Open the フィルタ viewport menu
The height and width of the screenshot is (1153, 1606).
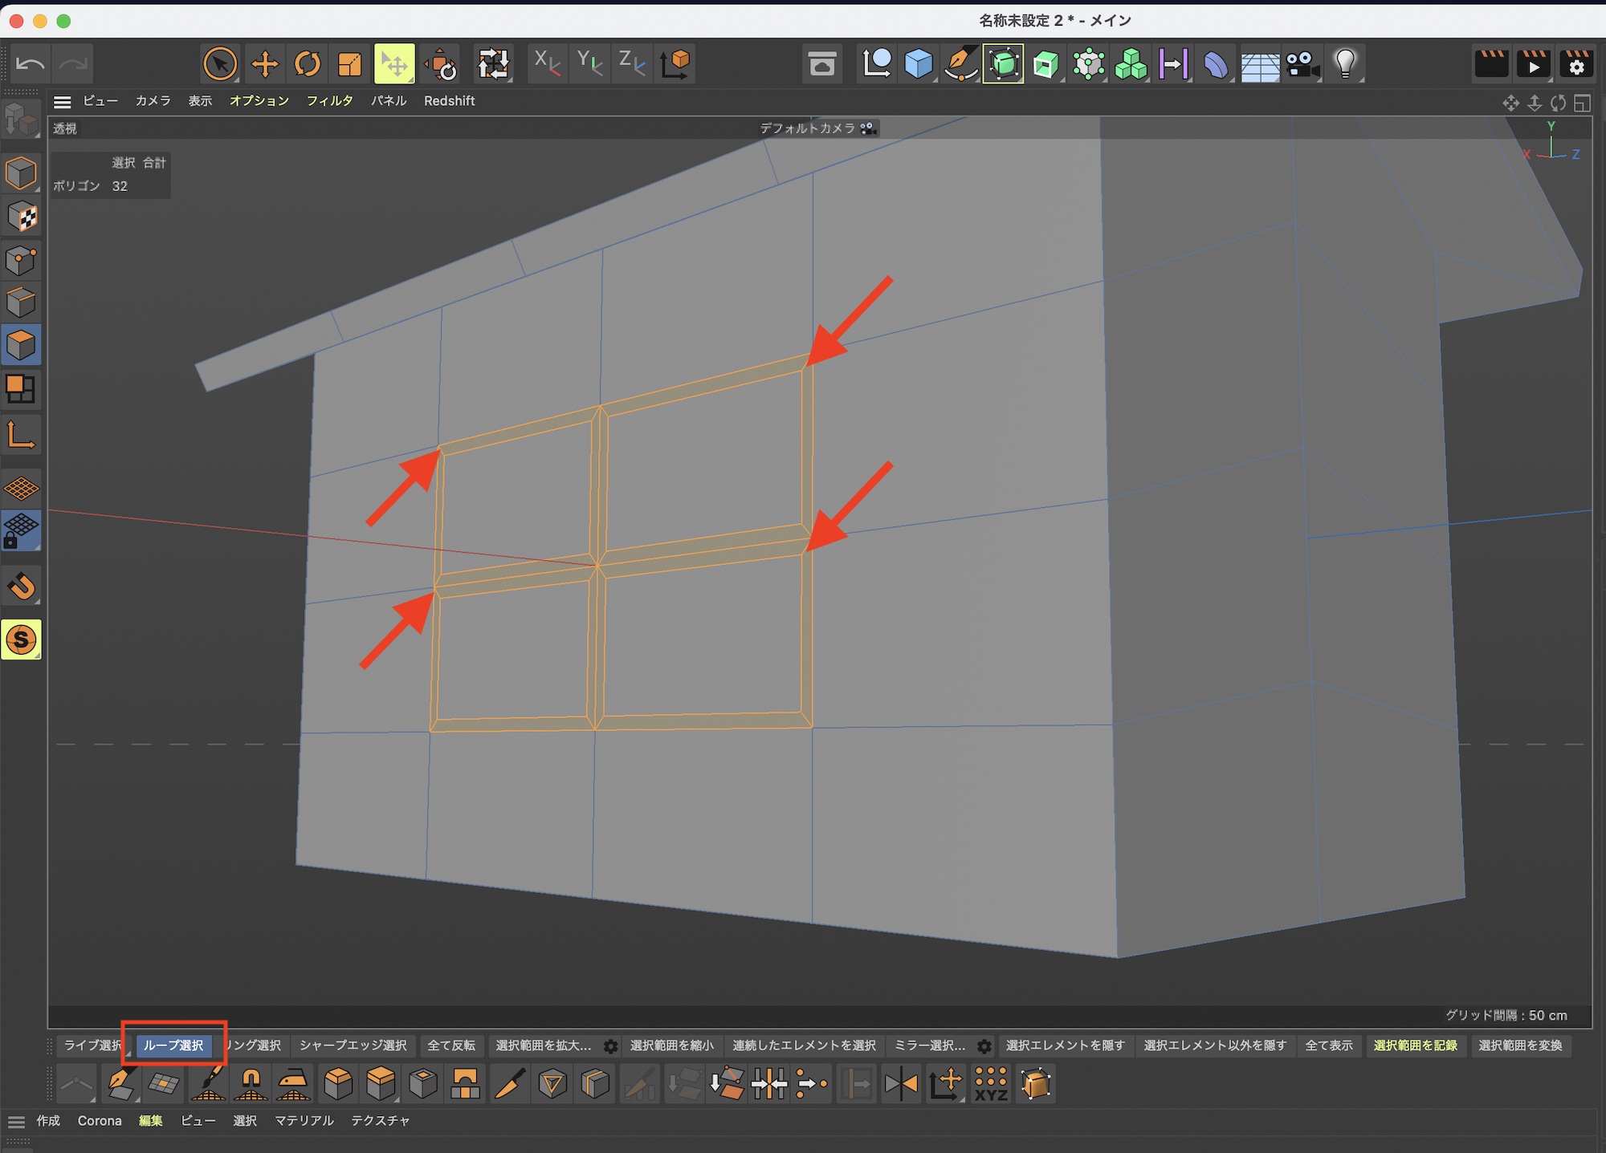tap(329, 101)
